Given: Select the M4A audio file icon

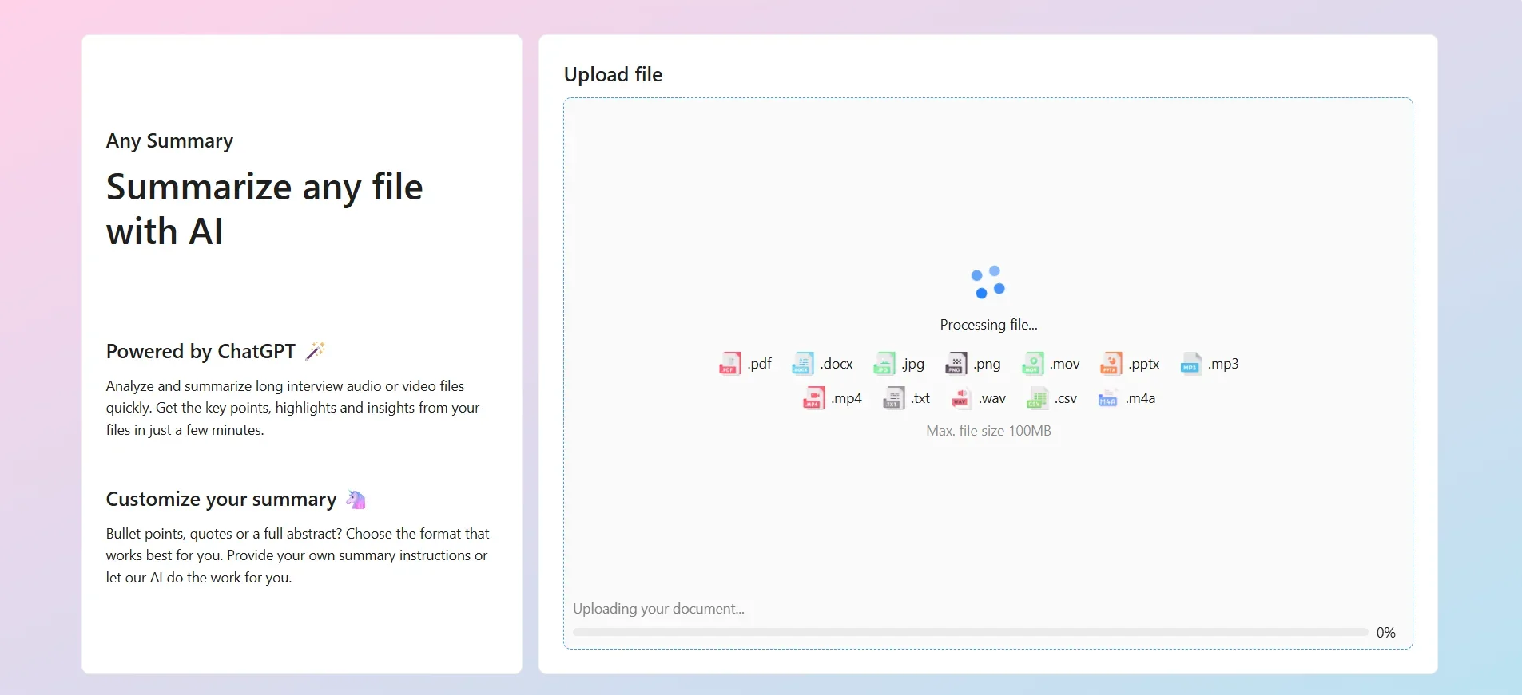Looking at the screenshot, I should pyautogui.click(x=1107, y=398).
